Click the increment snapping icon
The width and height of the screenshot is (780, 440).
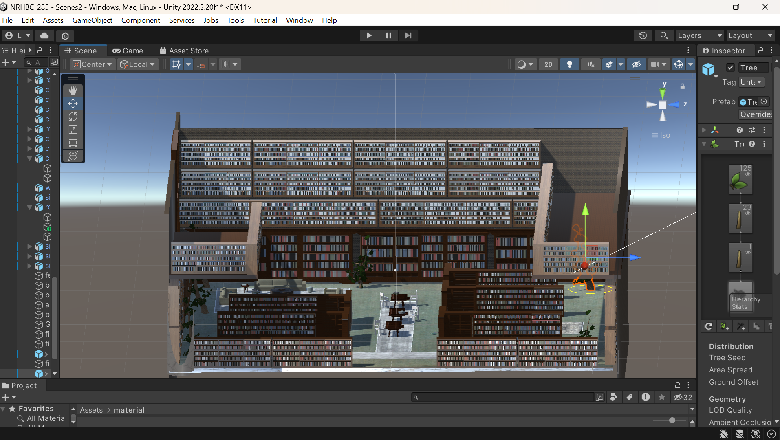pyautogui.click(x=225, y=64)
